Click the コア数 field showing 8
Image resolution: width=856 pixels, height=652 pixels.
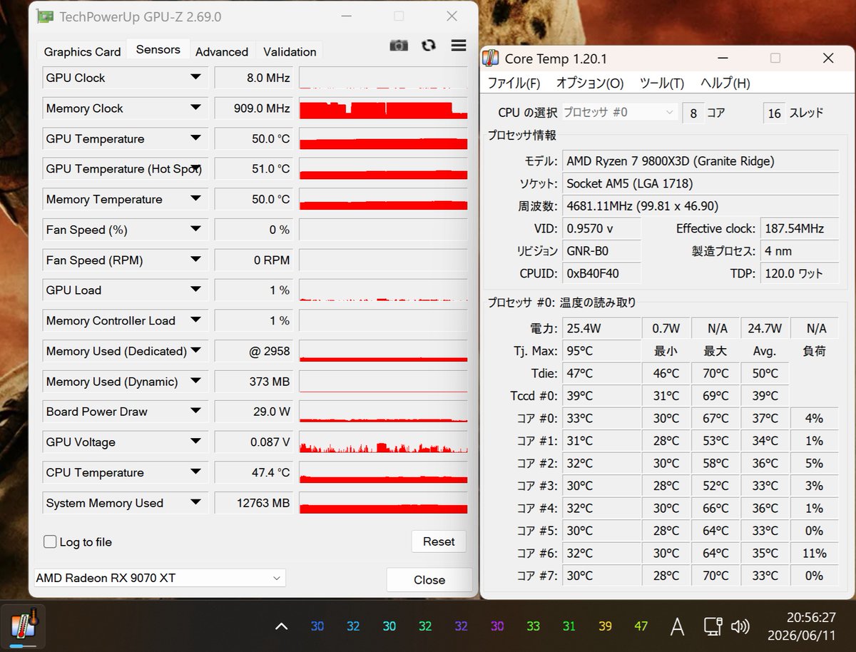(x=693, y=113)
